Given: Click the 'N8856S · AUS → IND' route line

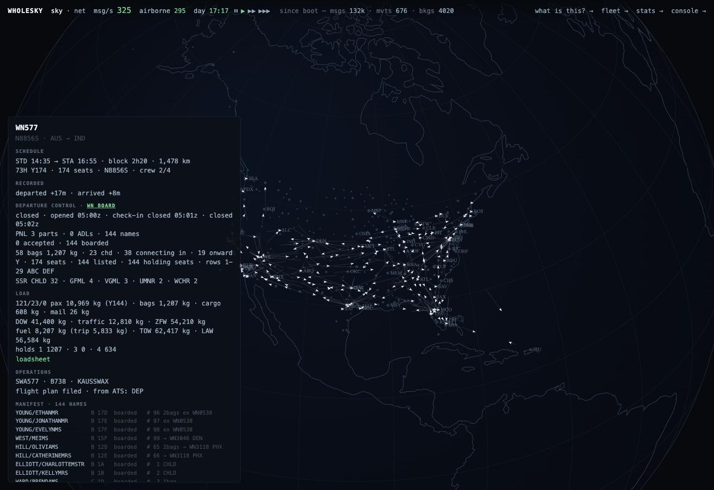Looking at the screenshot, I should click(x=50, y=138).
